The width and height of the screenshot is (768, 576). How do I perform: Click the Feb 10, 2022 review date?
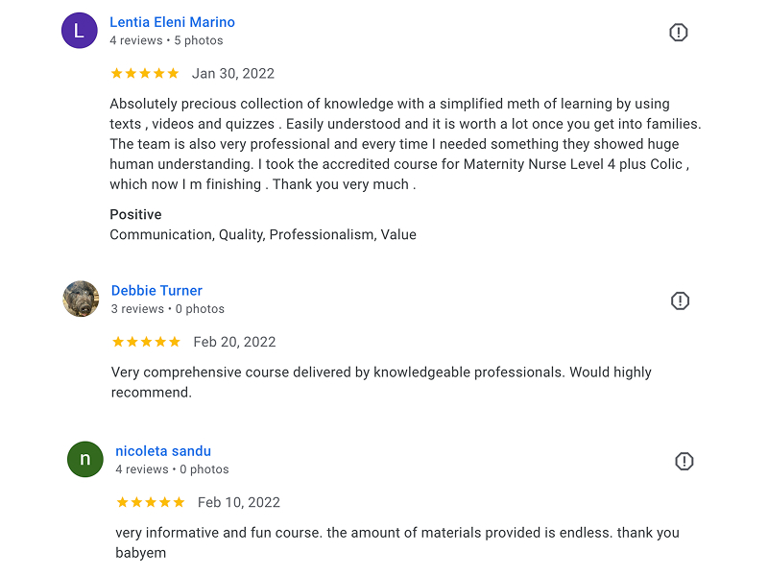pos(239,502)
